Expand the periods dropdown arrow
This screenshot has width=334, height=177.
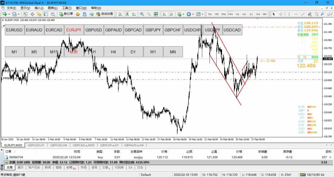pyautogui.click(x=193, y=14)
